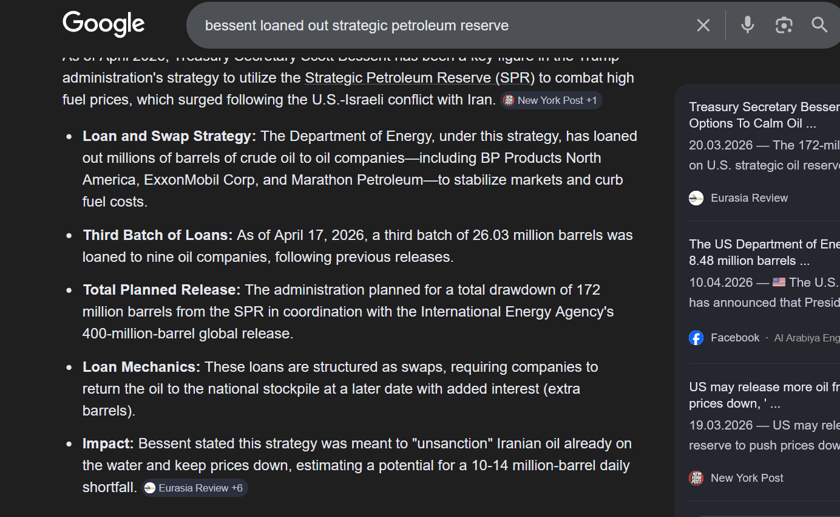Click the Facebook source name in sidebar
840x517 pixels.
tap(735, 338)
